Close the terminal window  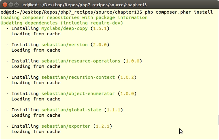point(4,5)
